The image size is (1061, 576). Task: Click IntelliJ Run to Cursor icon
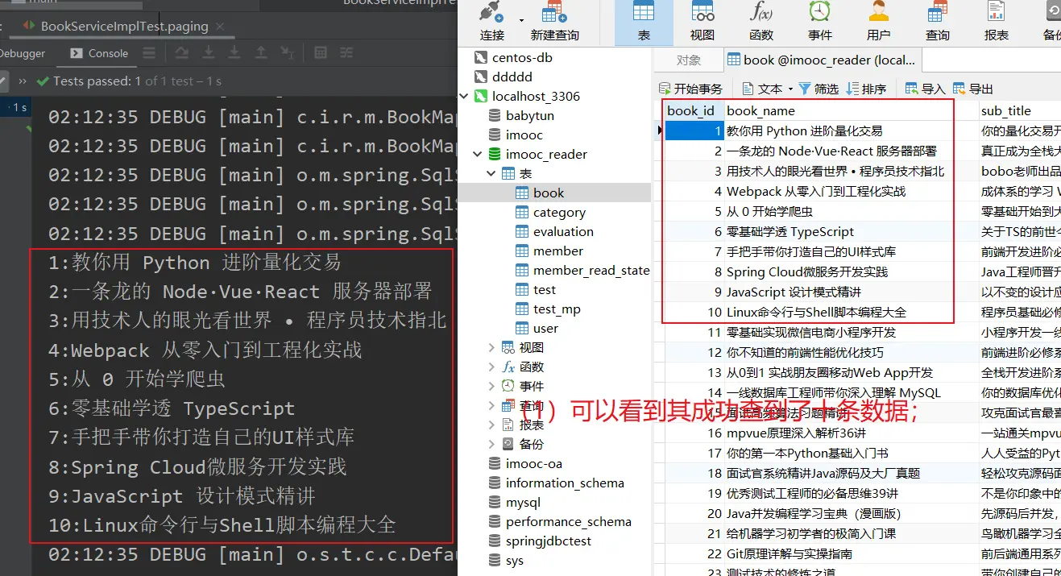tap(287, 53)
